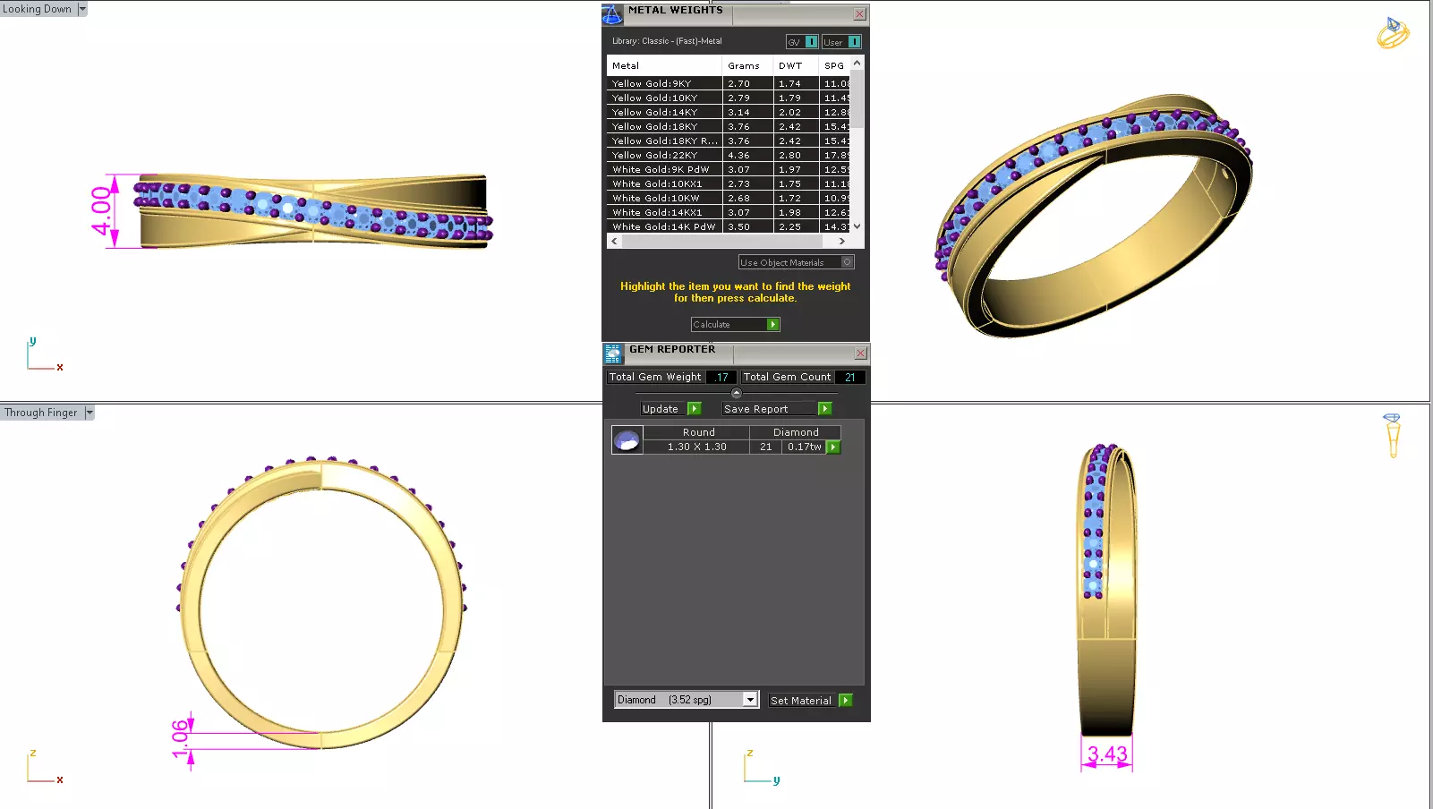Click green arrow beside Update

pyautogui.click(x=695, y=409)
